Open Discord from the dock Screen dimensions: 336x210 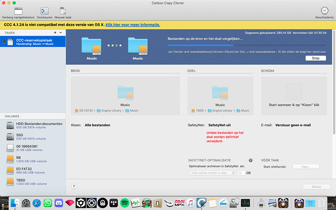(x=59, y=203)
